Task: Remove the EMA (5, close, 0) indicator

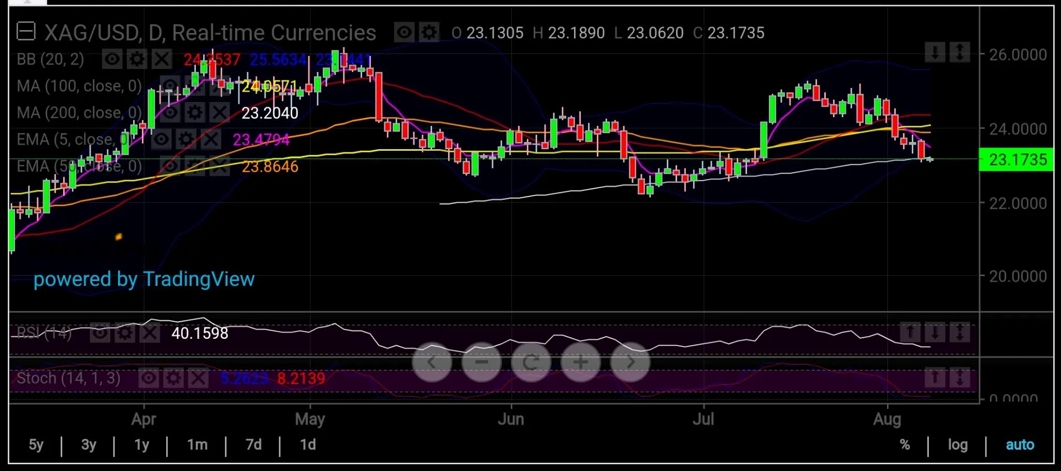Action: (x=211, y=139)
